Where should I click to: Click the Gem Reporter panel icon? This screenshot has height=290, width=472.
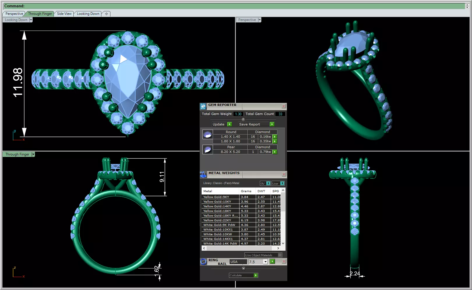click(203, 106)
